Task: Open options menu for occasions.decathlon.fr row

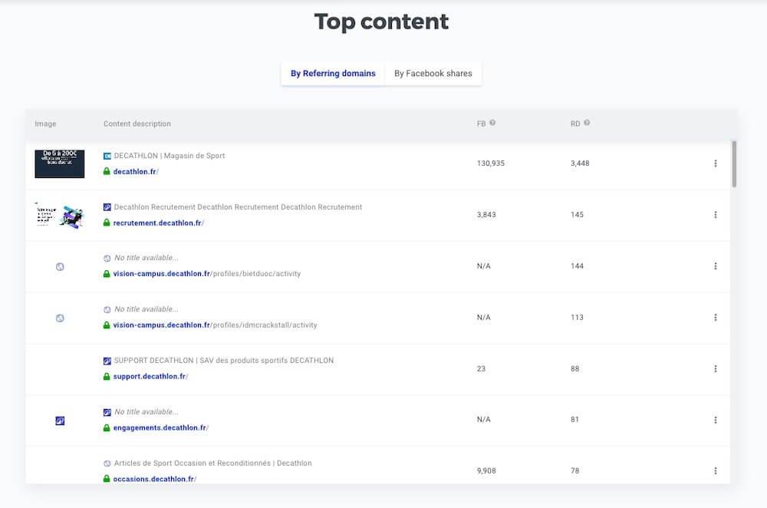Action: (715, 471)
